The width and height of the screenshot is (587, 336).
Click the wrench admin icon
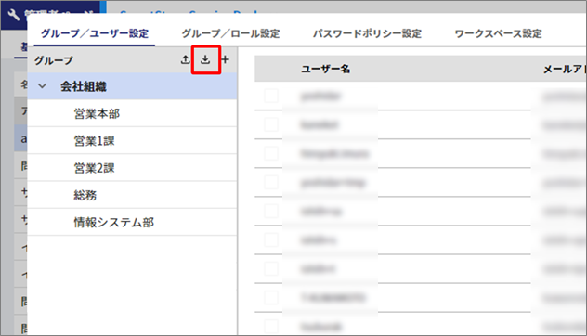coord(14,15)
